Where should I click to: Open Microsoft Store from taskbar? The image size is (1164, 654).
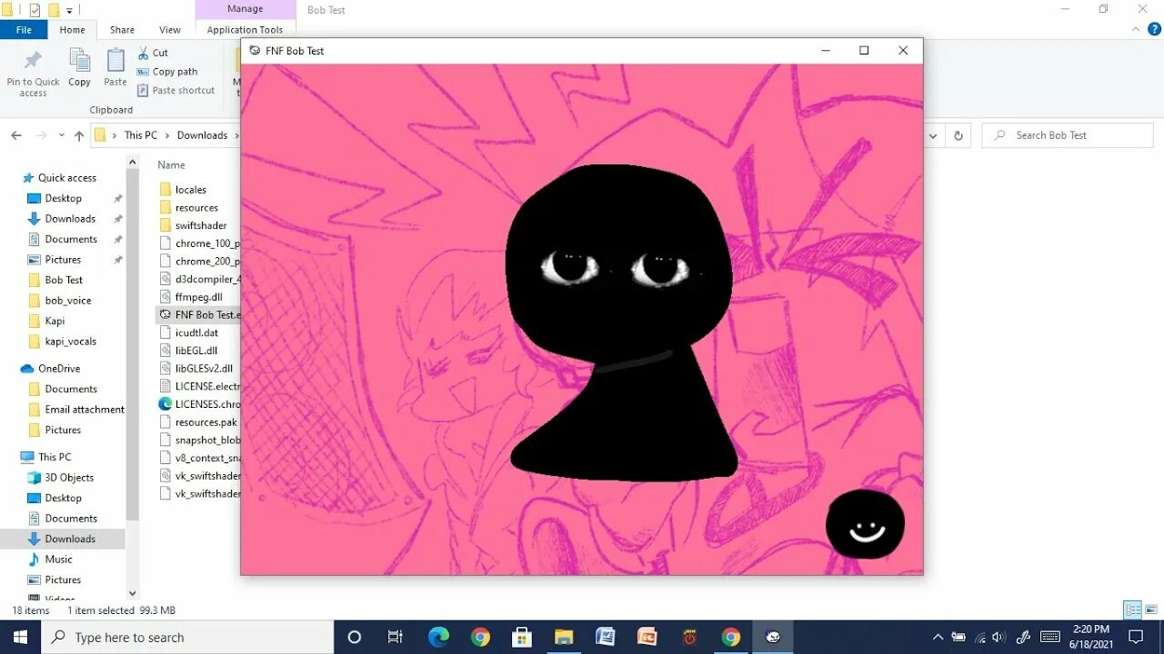pos(522,637)
